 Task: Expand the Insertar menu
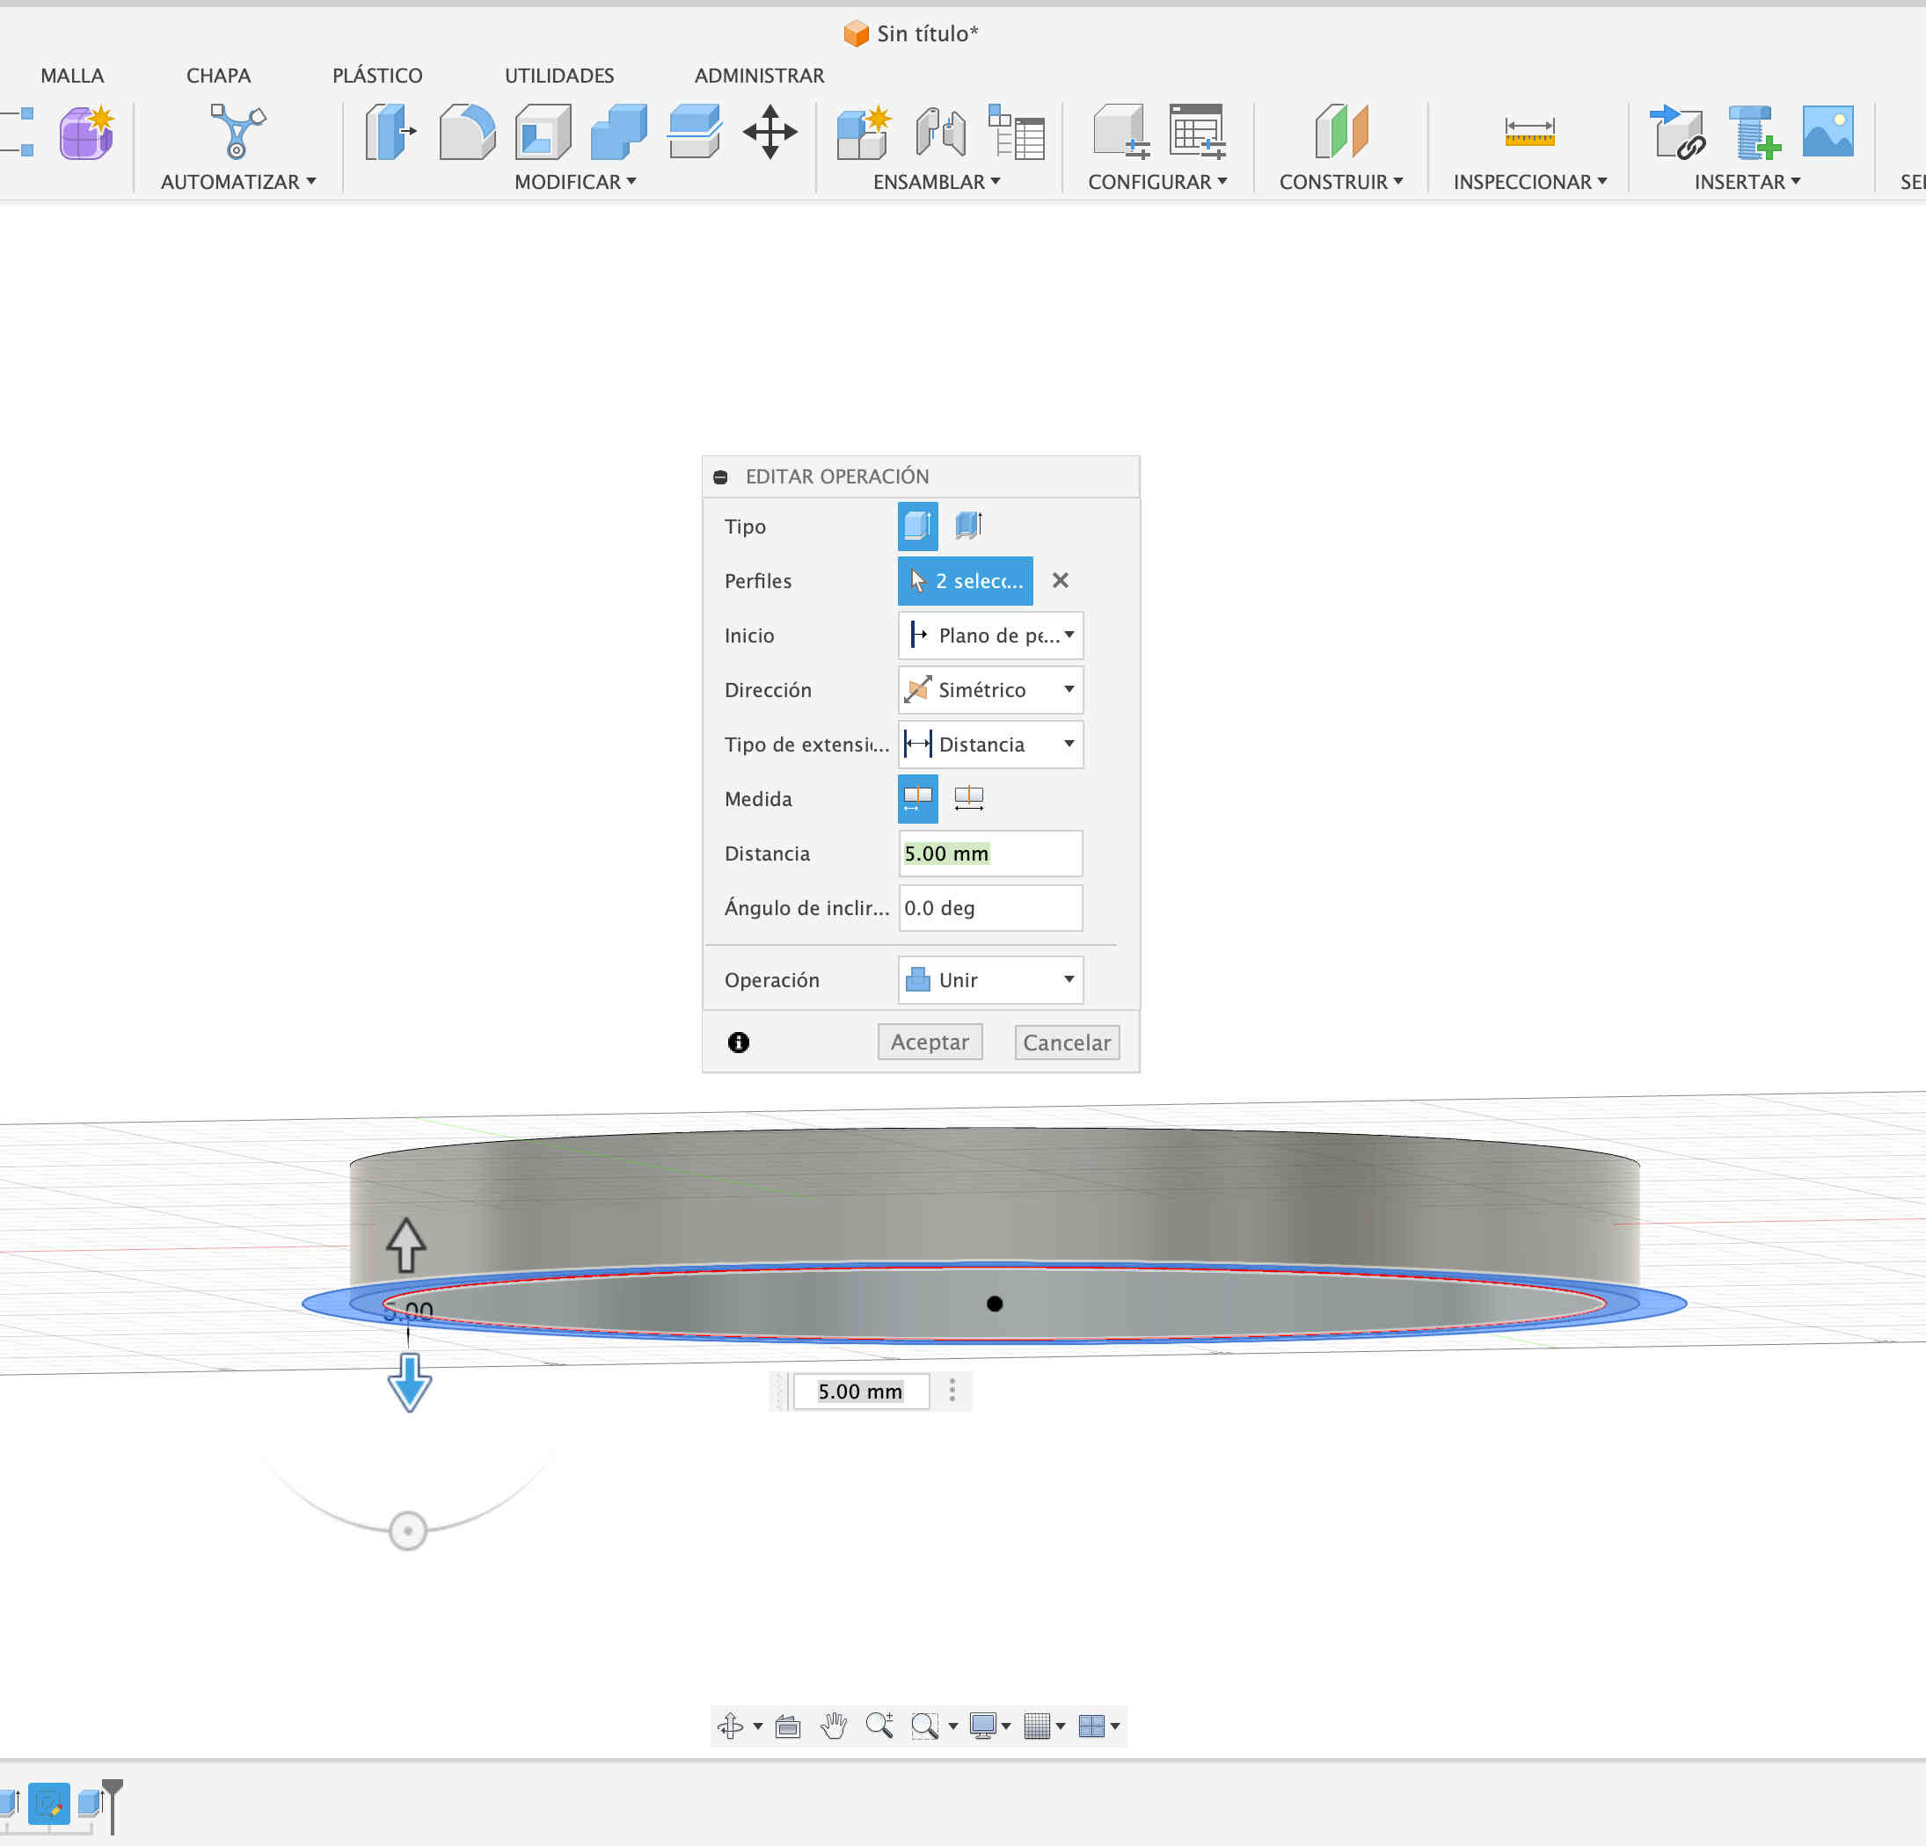tap(1747, 182)
